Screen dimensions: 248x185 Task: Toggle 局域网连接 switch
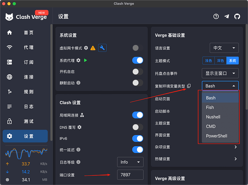[138, 115]
